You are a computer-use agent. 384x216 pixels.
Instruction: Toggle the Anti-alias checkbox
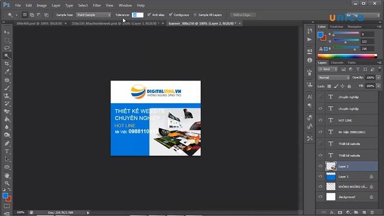pyautogui.click(x=149, y=14)
